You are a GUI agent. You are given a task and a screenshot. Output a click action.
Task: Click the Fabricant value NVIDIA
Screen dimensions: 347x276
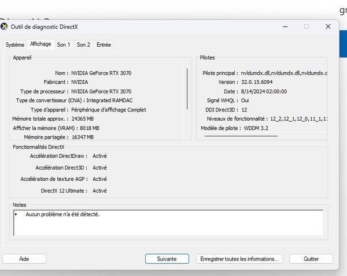point(79,82)
